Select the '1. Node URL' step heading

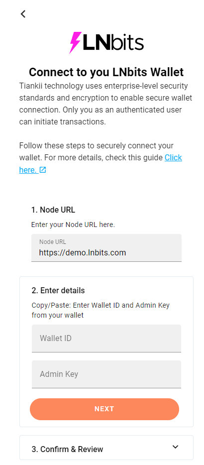[53, 210]
